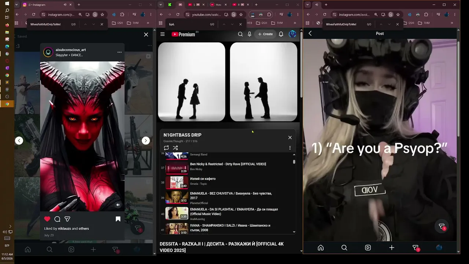Bookmark the instagram.com/avoi... page with the star
Viewport: 469px width, 264px height.
tap(398, 15)
